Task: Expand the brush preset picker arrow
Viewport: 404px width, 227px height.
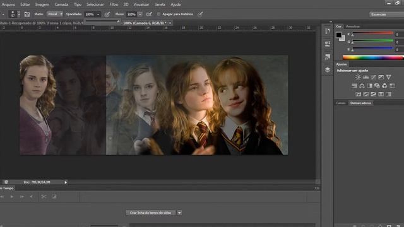Action: click(x=18, y=14)
